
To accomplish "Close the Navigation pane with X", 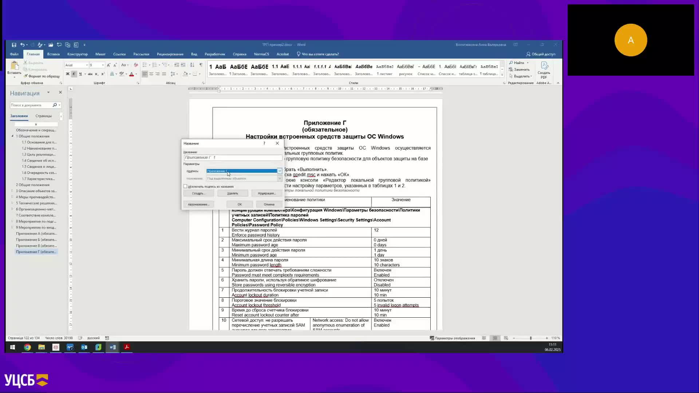I will tap(60, 92).
